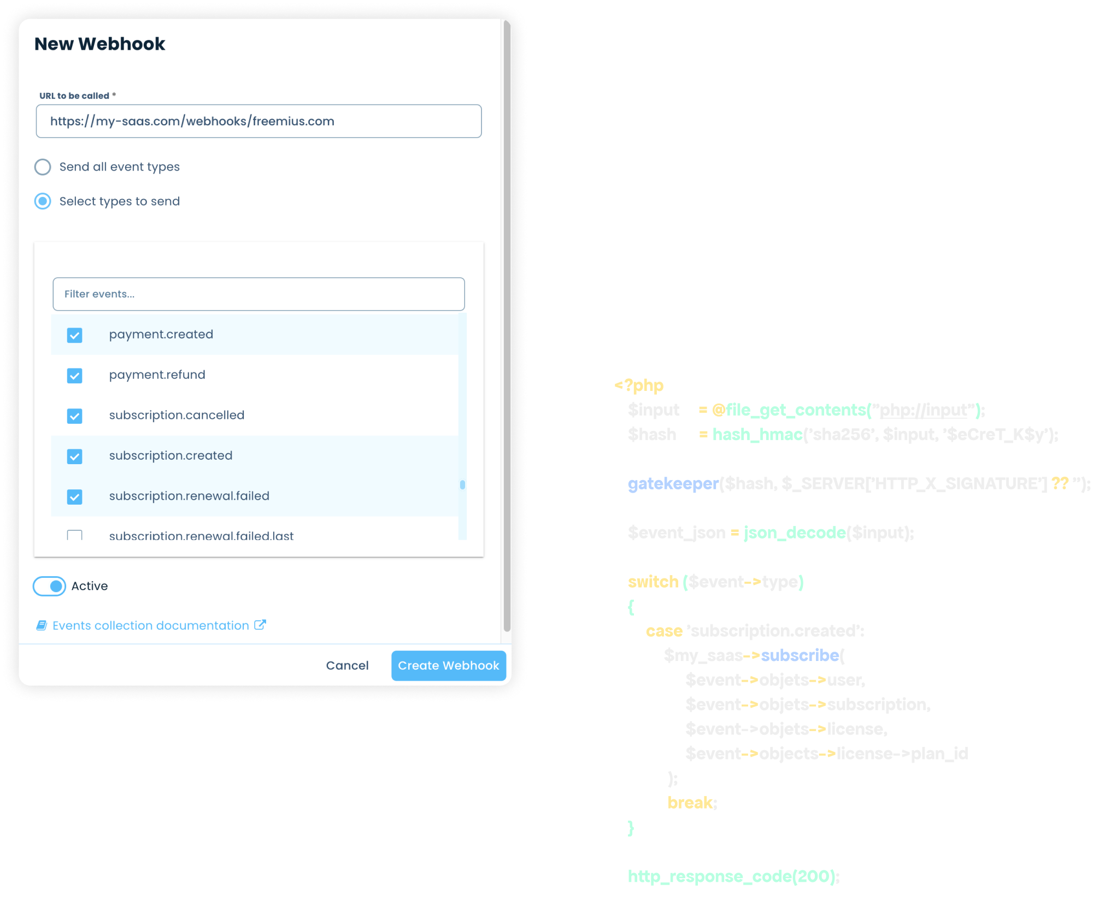This screenshot has width=1093, height=901.
Task: Select the URL to called input field
Action: click(x=258, y=121)
